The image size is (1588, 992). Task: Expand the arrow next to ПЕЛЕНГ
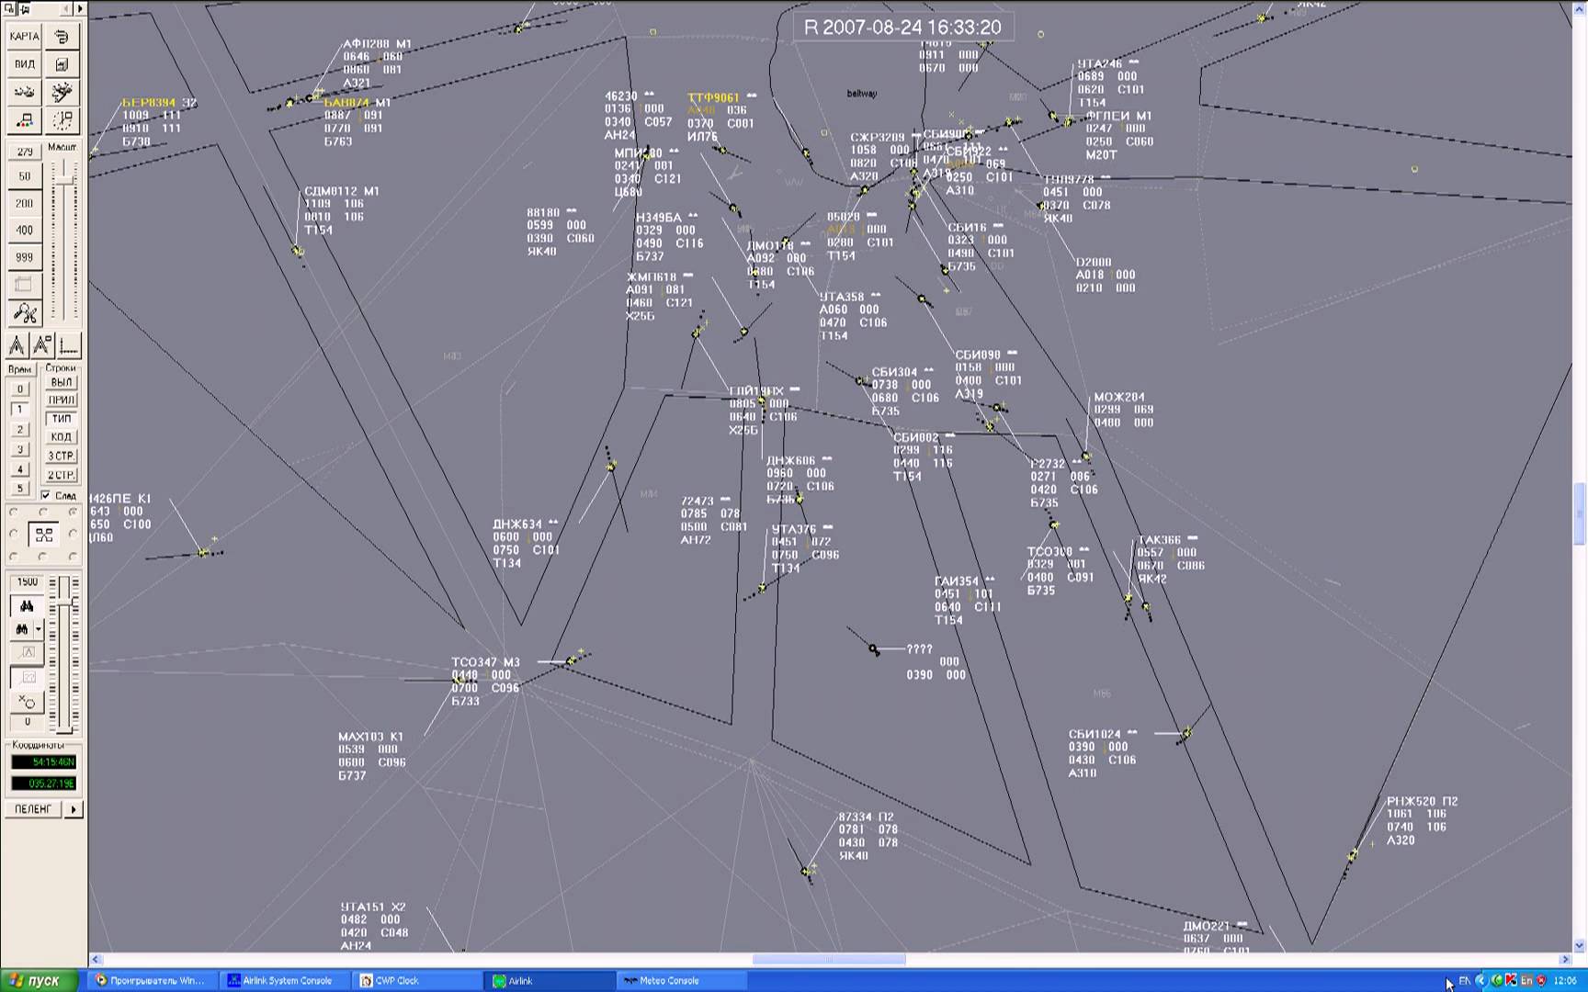pos(74,809)
